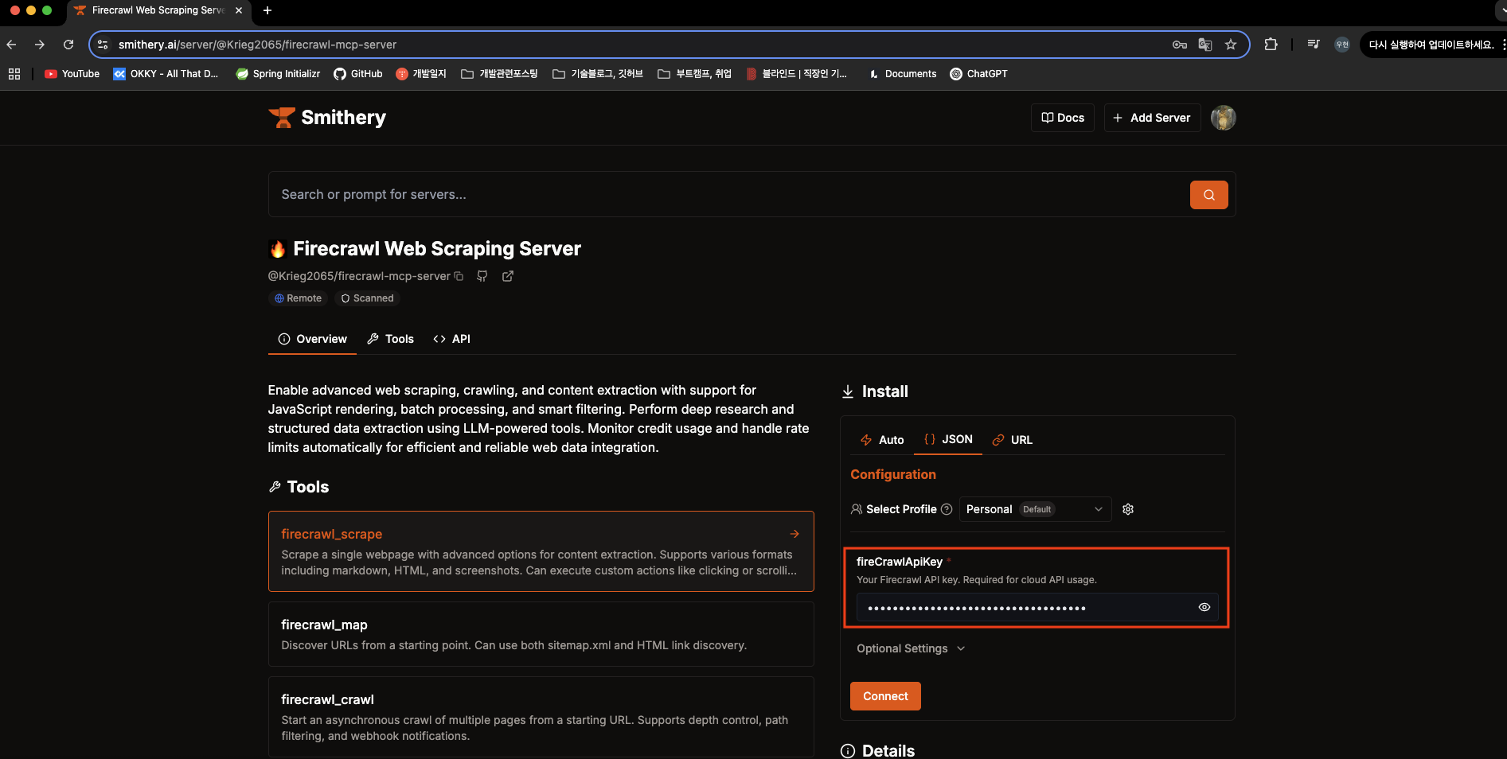
Task: Open the 개발관련포스팅 bookmark folder
Action: click(499, 74)
